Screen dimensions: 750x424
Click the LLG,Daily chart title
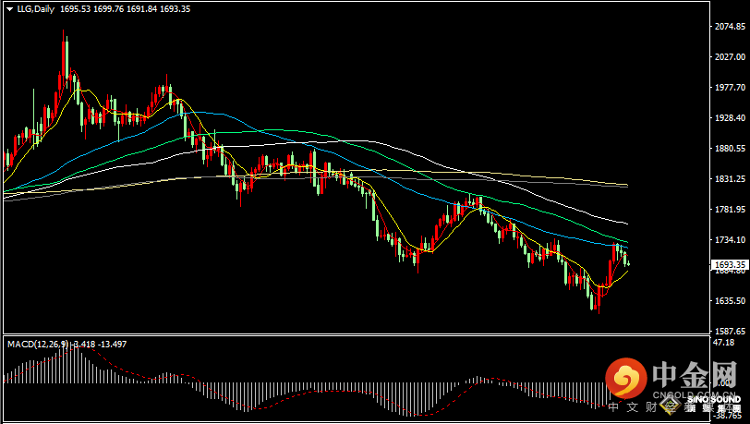click(35, 8)
